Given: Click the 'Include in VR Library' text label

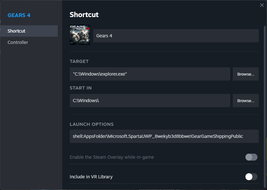Looking at the screenshot, I should [x=91, y=177].
